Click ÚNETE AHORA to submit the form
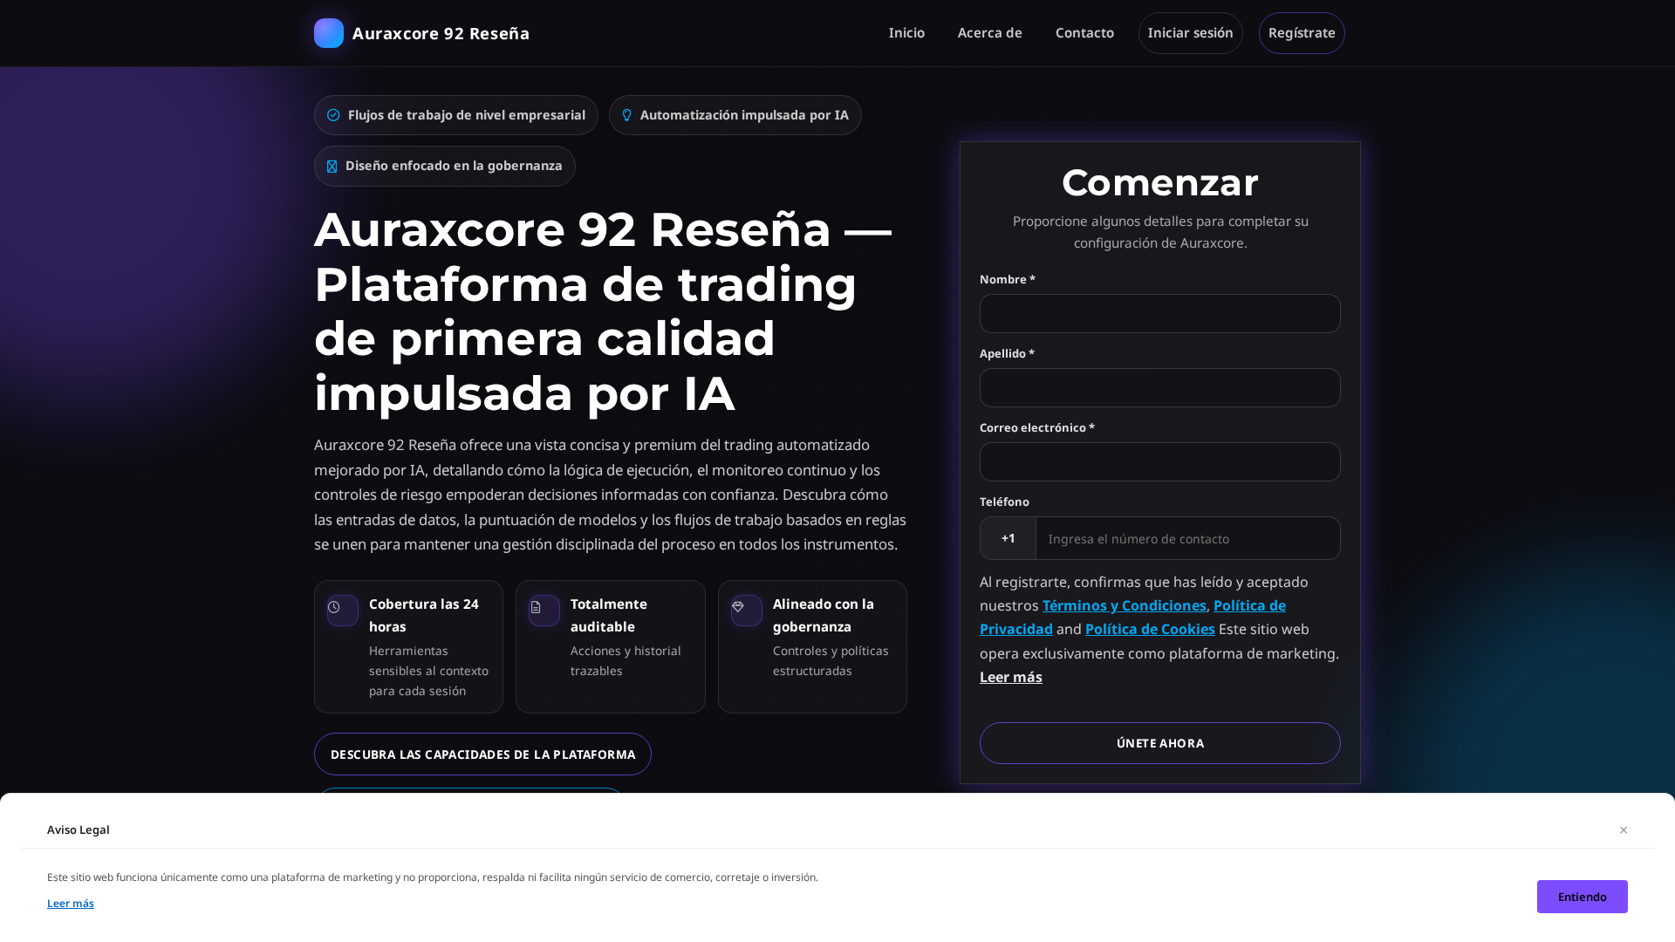Viewport: 1675px width, 942px height. 1159,743
